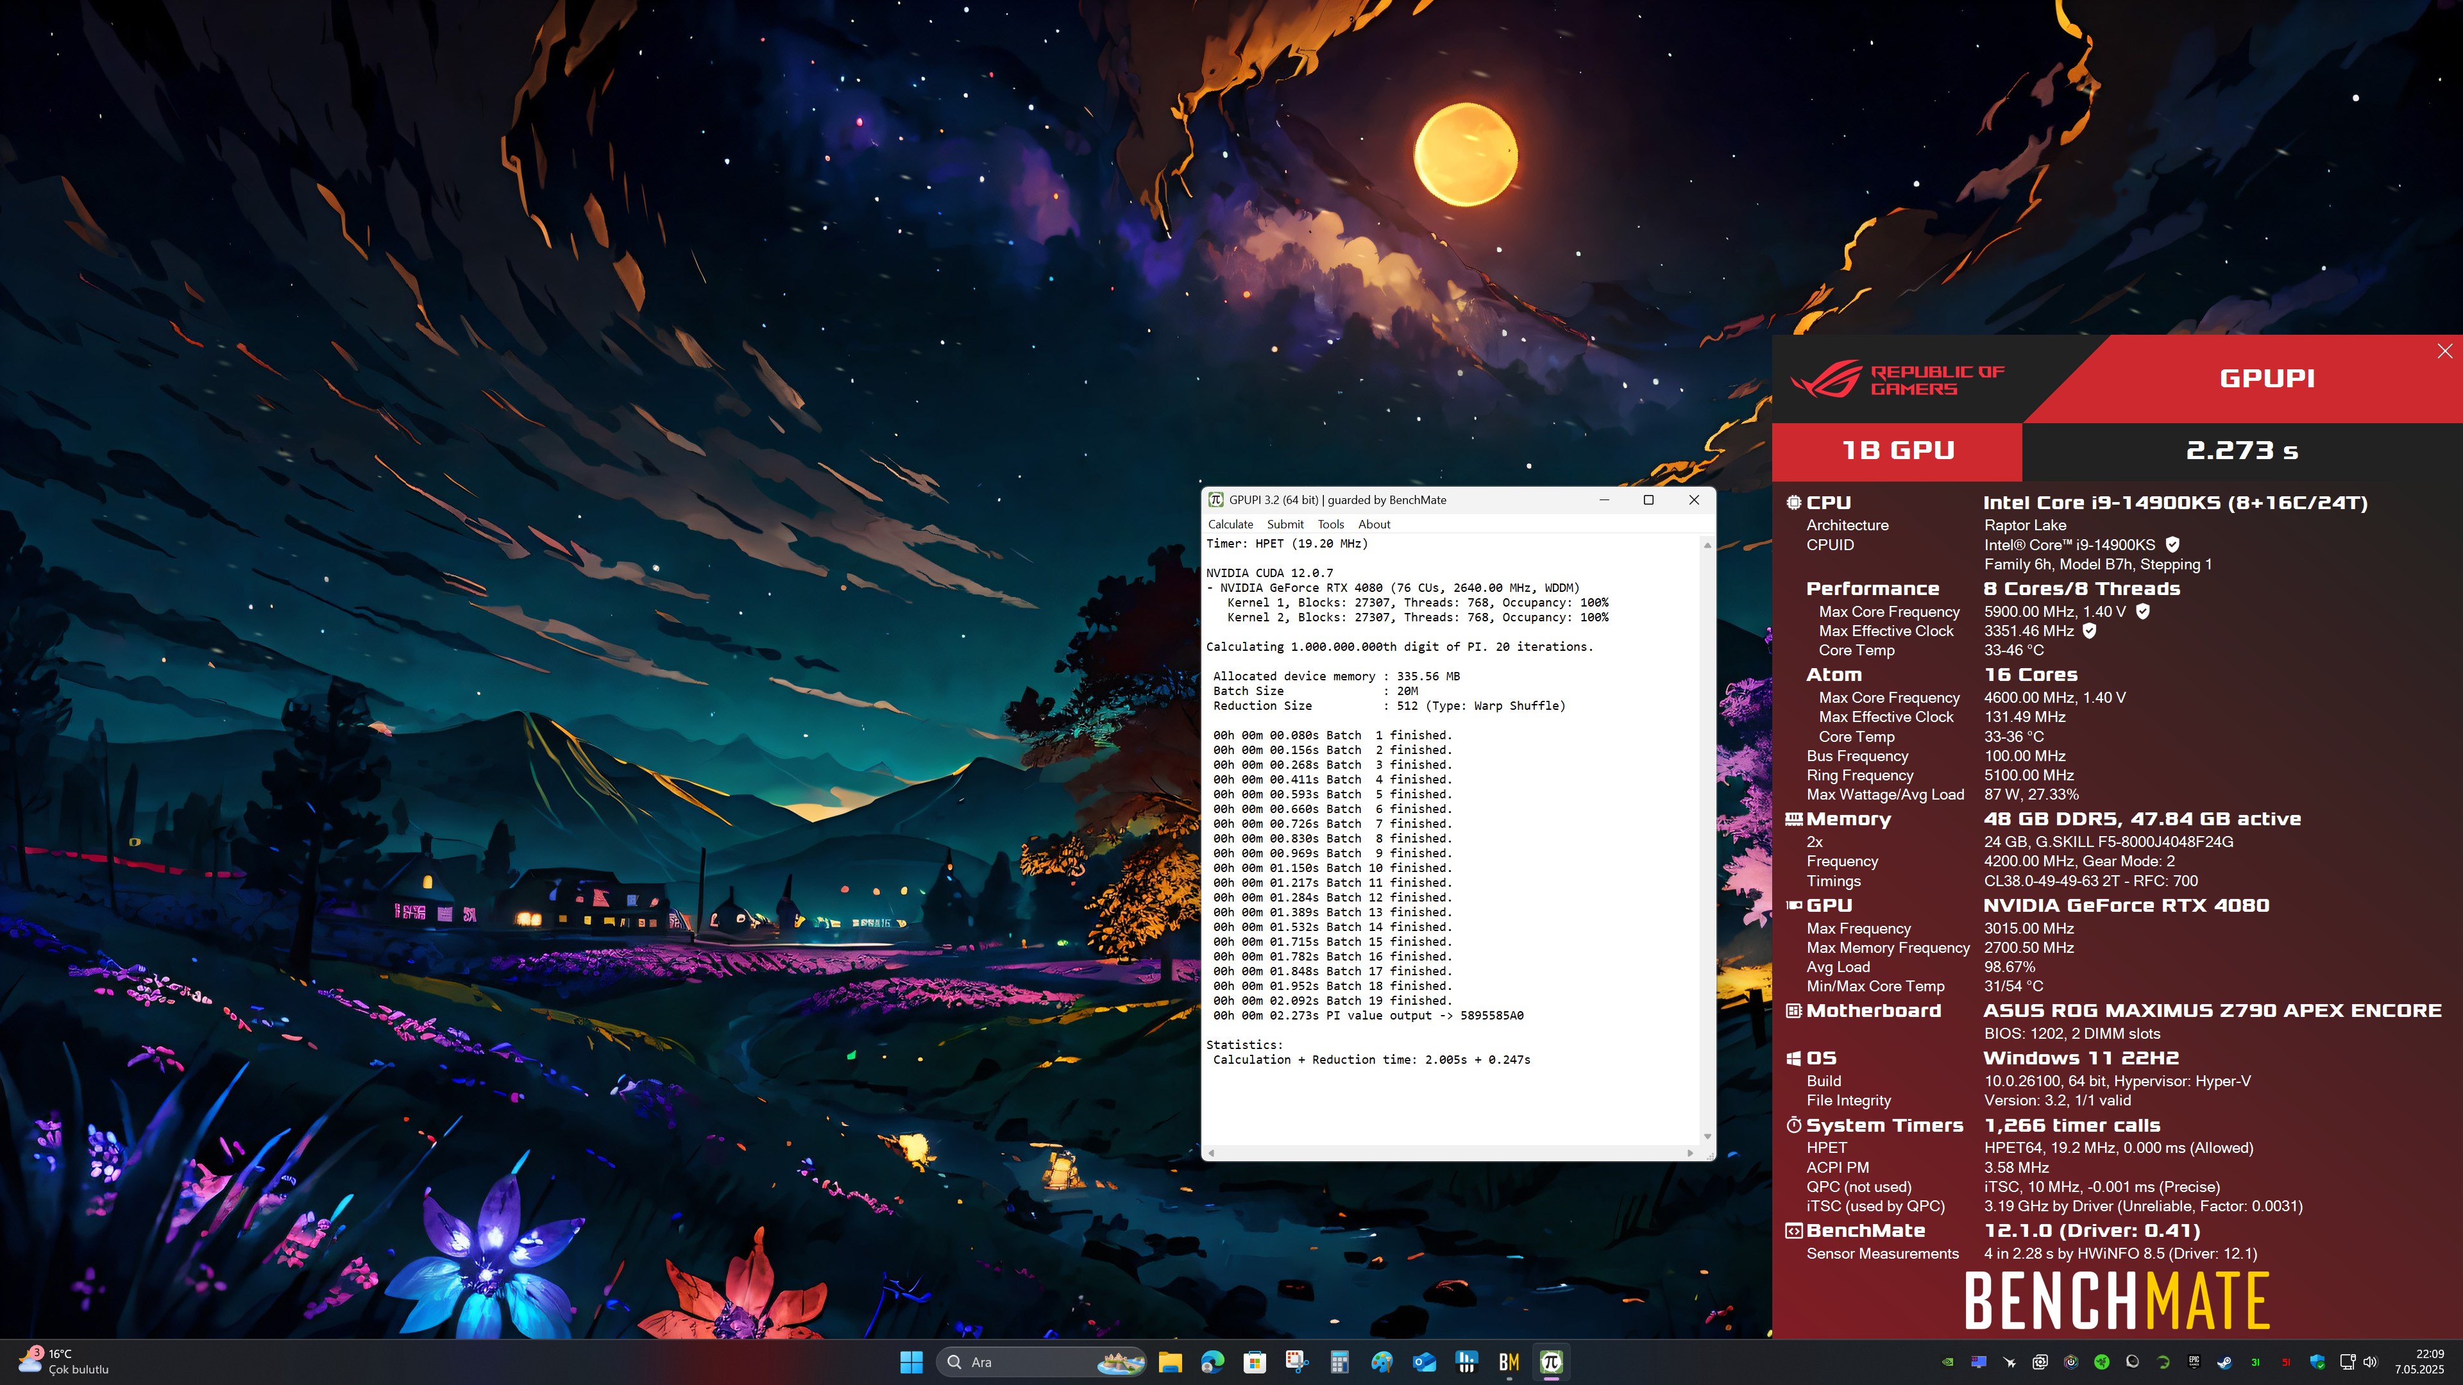Switch to GPUPI pi taskbar icon
2463x1385 pixels.
1551,1362
